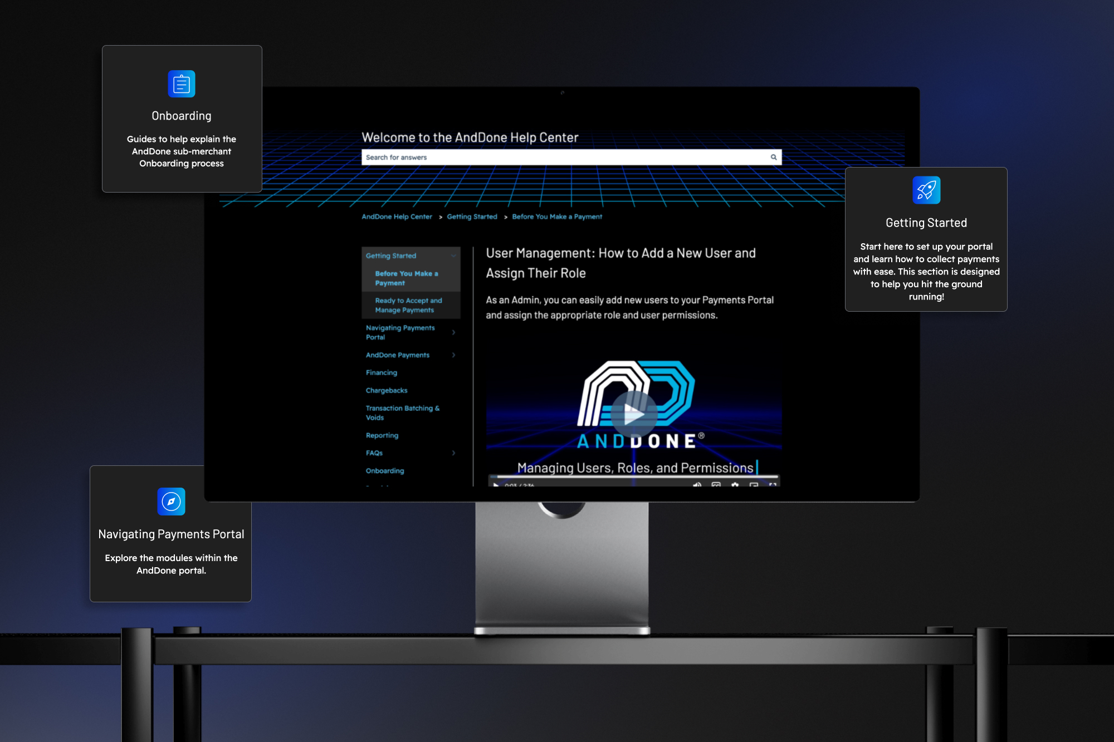The width and height of the screenshot is (1114, 742).
Task: Click the "Start here to set up your portal" text
Action: (x=926, y=272)
